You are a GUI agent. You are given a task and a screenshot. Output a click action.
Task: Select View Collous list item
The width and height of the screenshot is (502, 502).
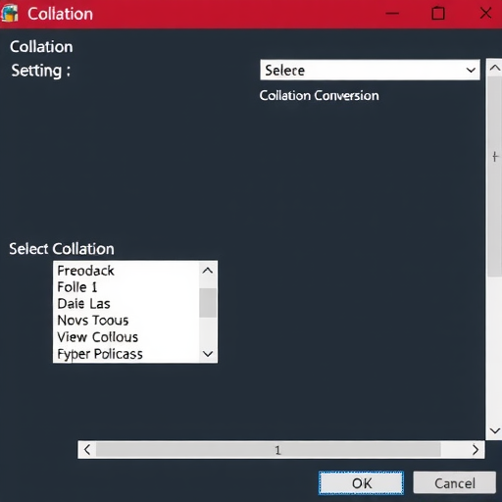(97, 337)
